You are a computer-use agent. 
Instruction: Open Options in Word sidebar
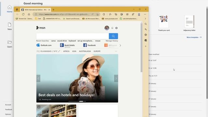(8, 114)
